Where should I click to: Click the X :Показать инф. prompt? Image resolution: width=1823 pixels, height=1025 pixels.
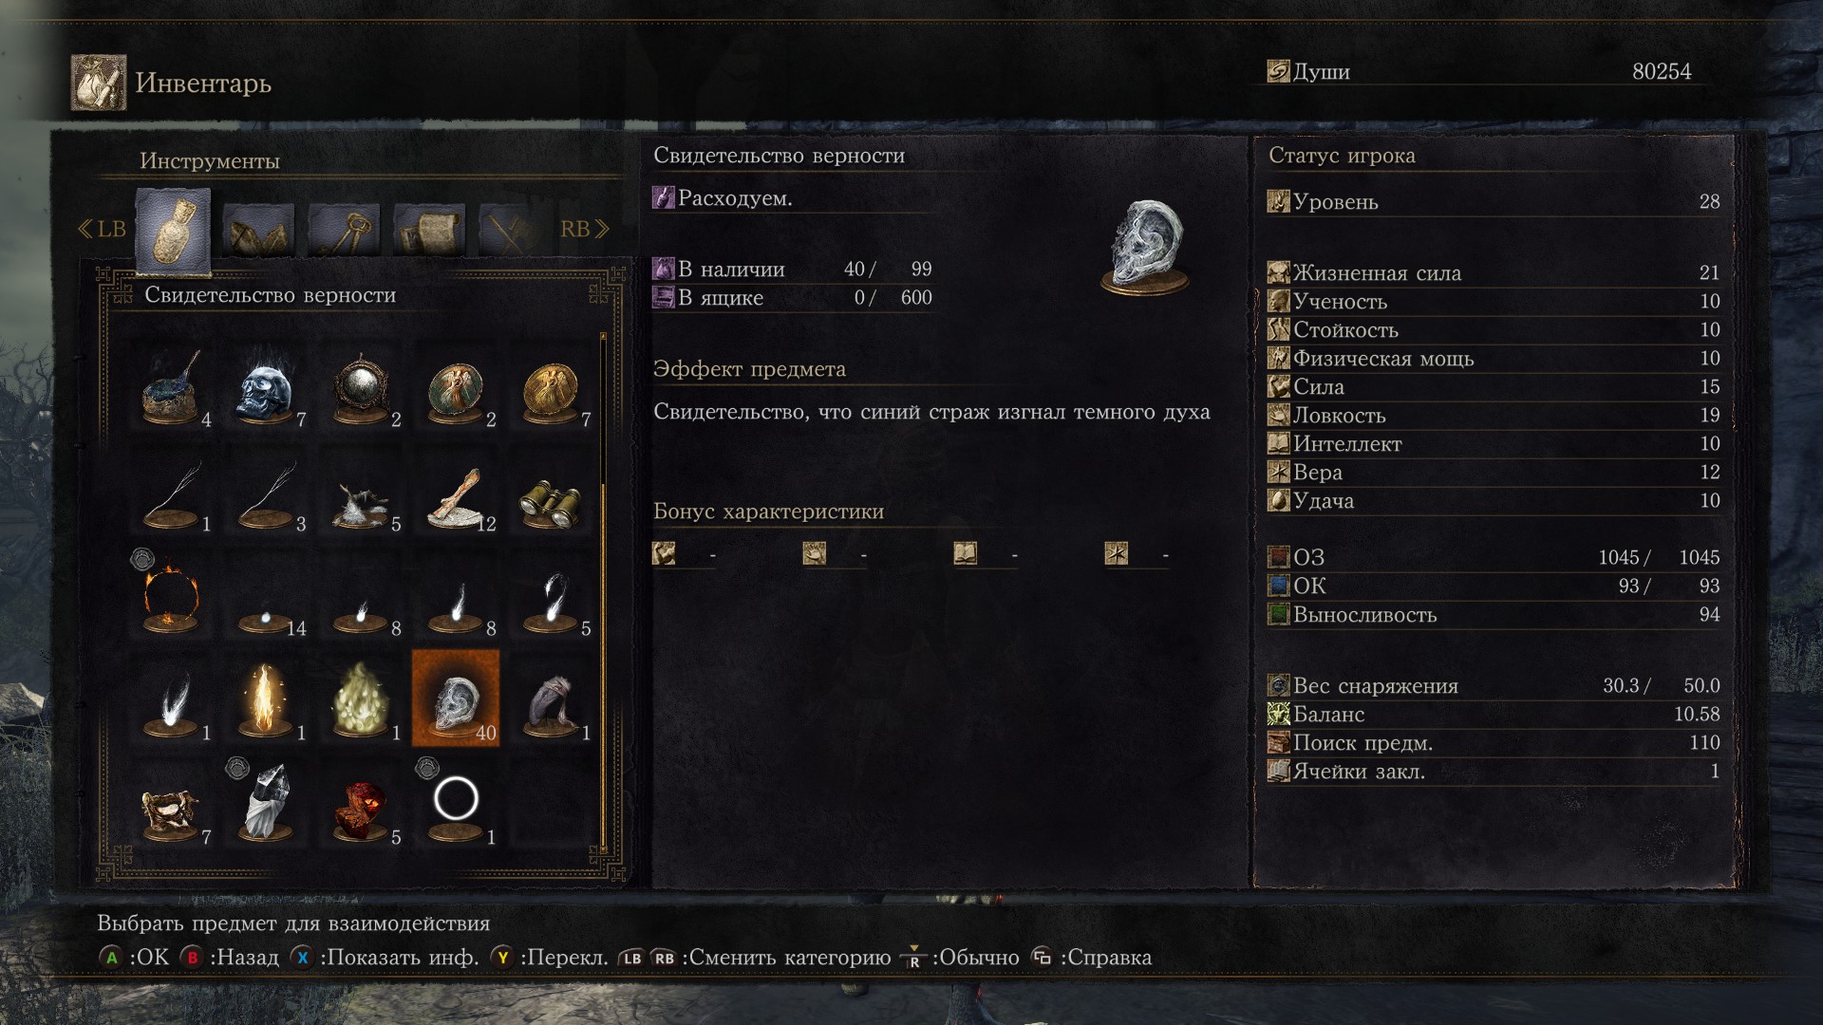point(385,957)
